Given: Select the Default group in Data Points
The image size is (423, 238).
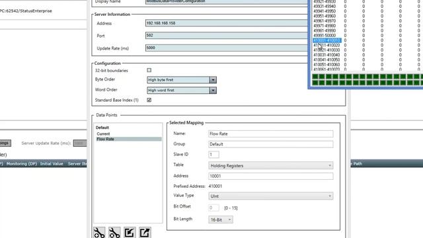Looking at the screenshot, I should (x=102, y=128).
